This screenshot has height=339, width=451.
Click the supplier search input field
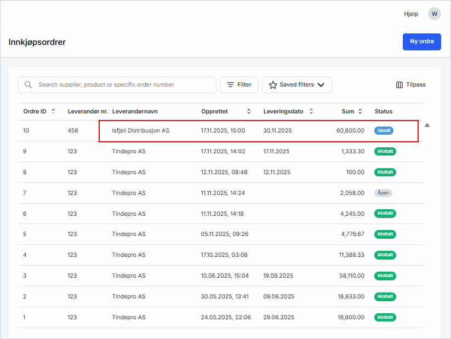click(123, 85)
